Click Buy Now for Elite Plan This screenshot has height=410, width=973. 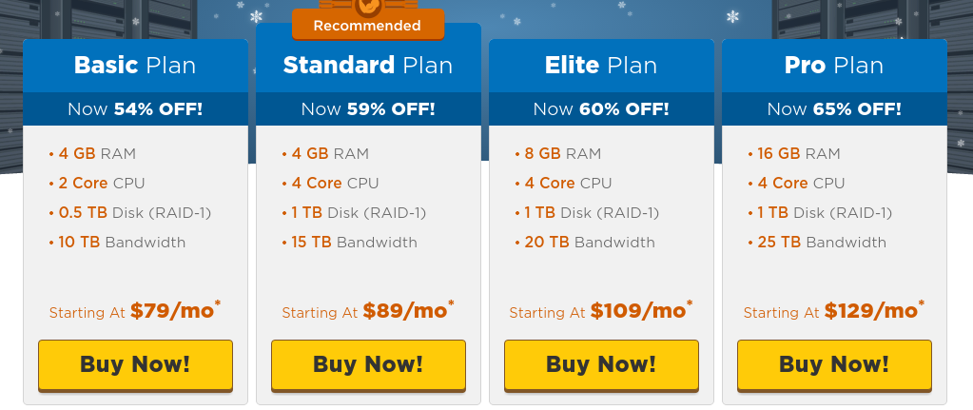601,364
